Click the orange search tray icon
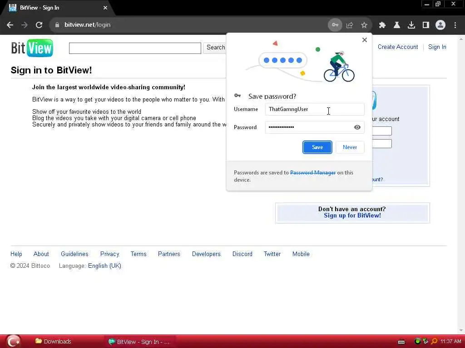 [434, 342]
